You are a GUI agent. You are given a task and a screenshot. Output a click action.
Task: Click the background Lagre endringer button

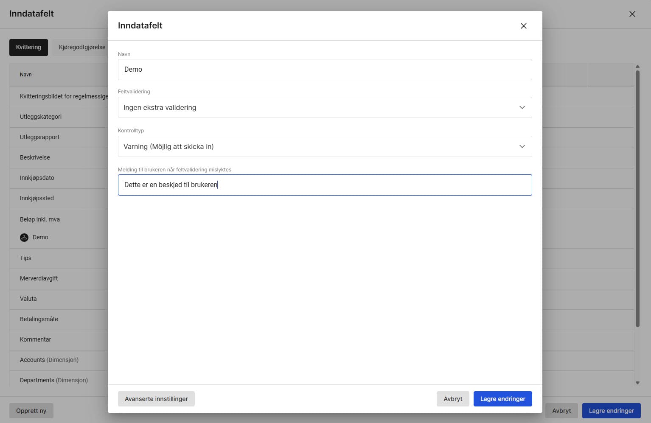[611, 411]
